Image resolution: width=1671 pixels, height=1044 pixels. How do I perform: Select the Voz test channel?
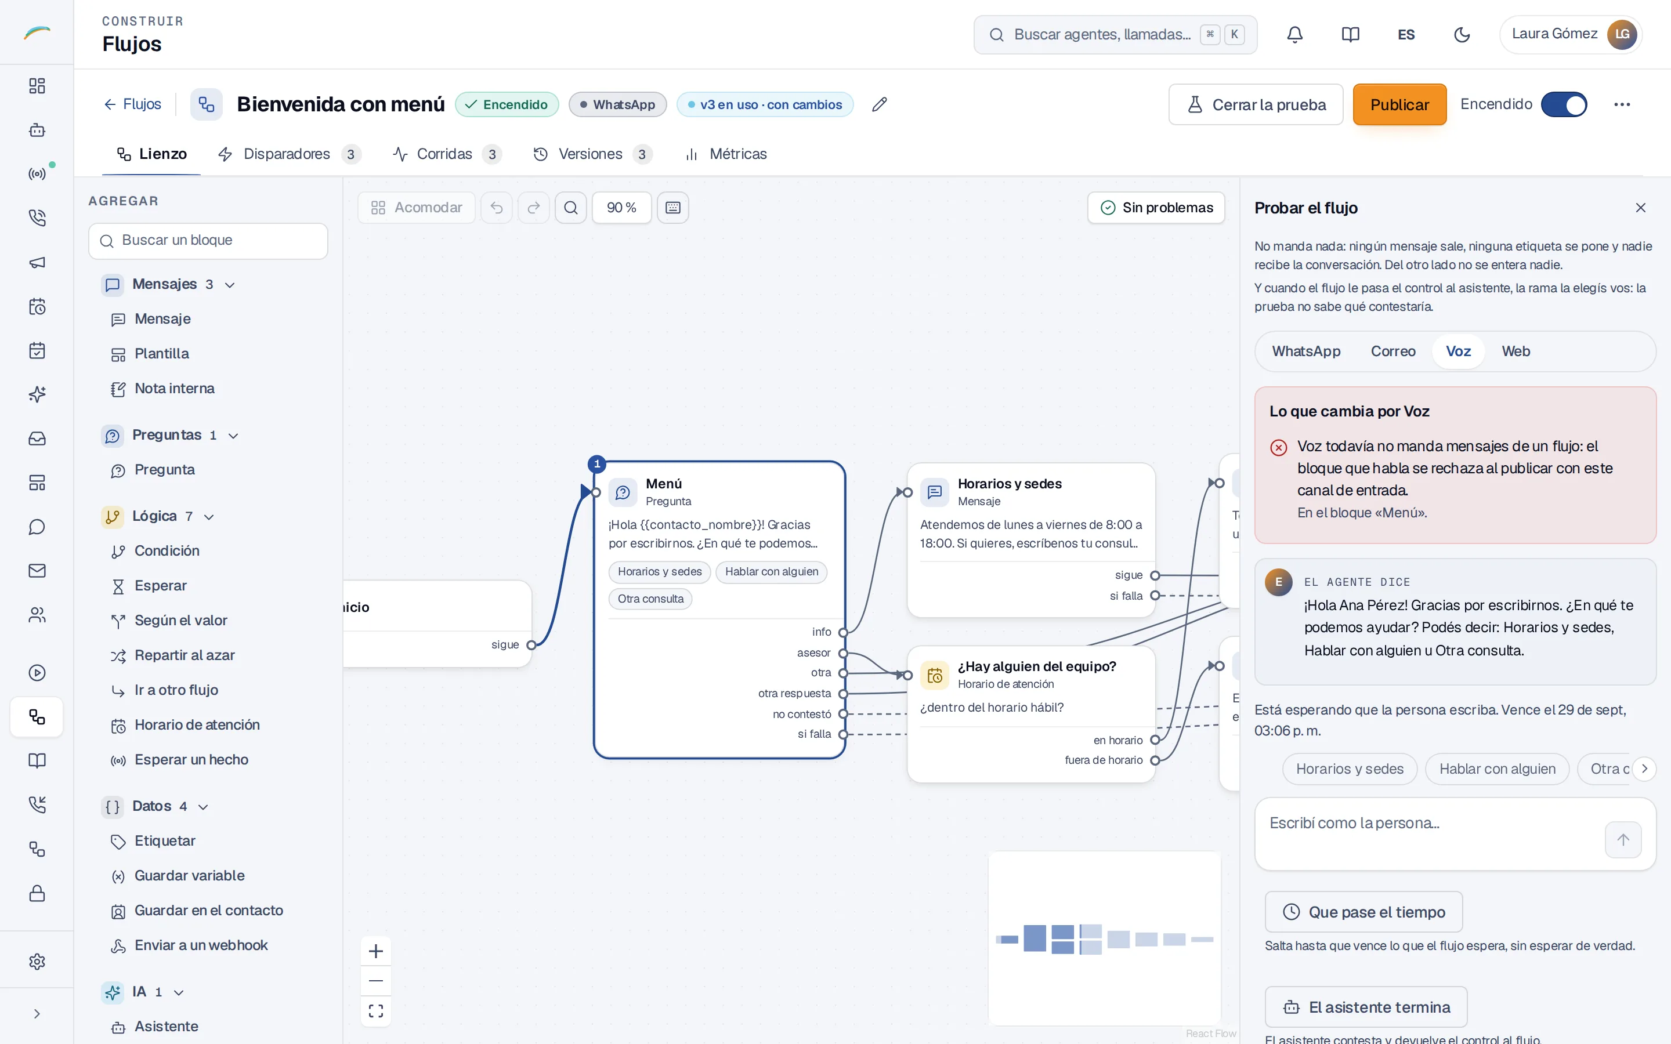(1458, 351)
